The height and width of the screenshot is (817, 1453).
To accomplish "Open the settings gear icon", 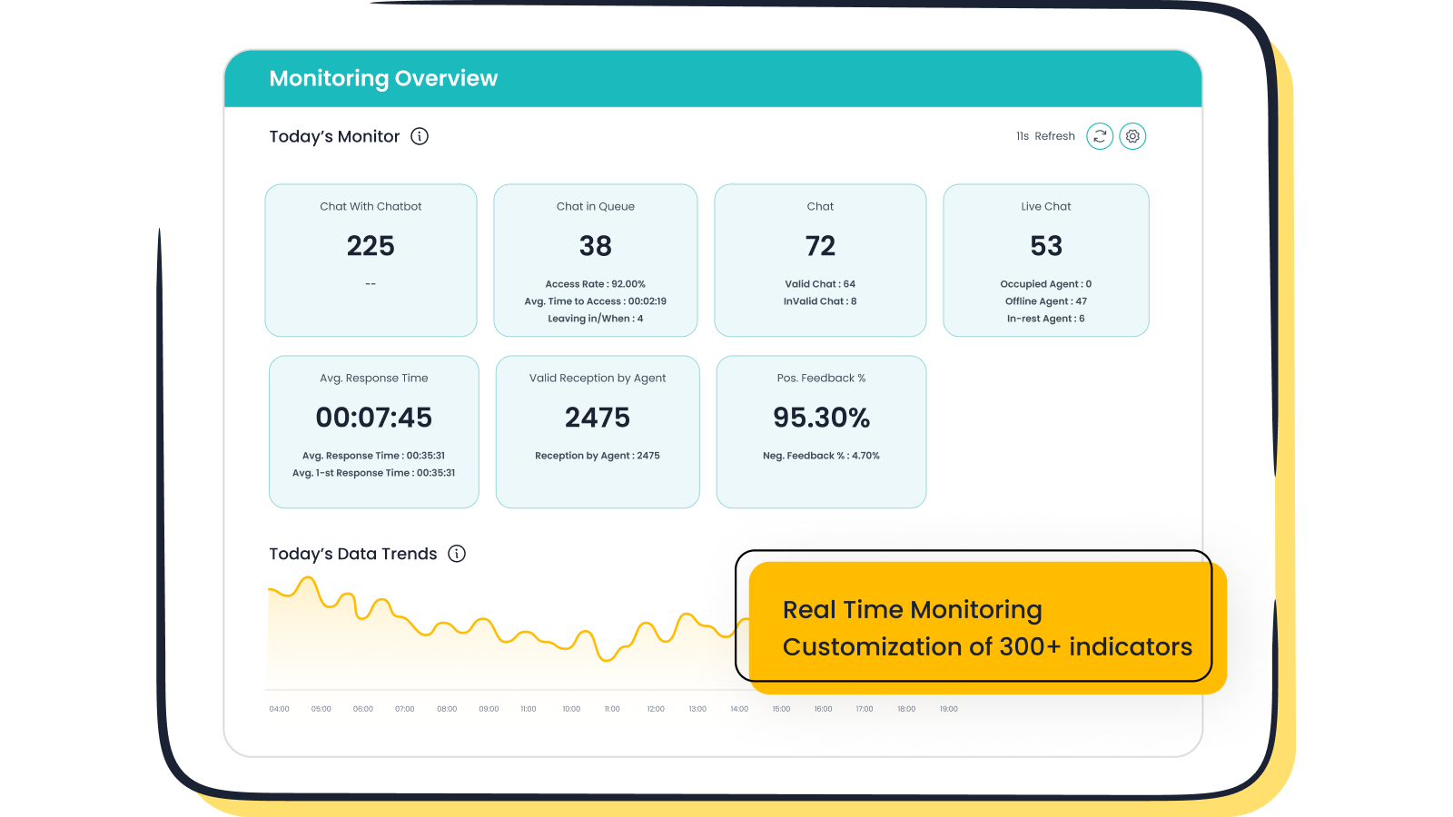I will pos(1132,136).
